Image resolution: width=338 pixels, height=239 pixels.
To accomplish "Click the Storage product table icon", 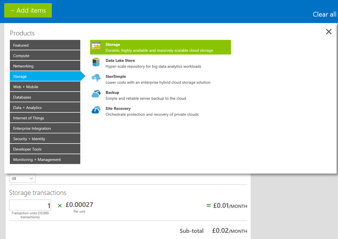I will click(96, 46).
